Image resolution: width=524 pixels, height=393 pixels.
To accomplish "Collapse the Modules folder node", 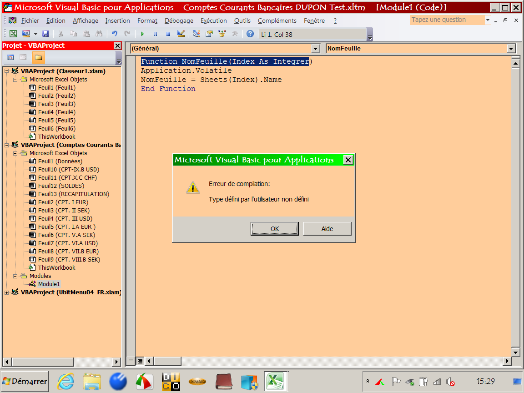I will click(x=15, y=276).
